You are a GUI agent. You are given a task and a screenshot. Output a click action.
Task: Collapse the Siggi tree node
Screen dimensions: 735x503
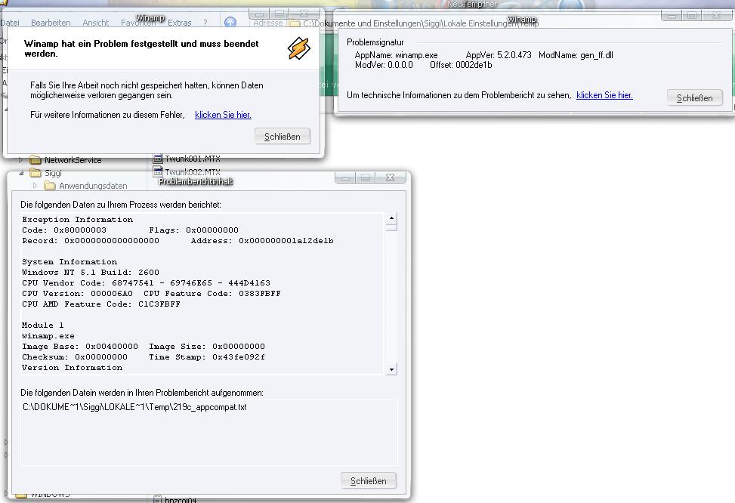point(21,173)
